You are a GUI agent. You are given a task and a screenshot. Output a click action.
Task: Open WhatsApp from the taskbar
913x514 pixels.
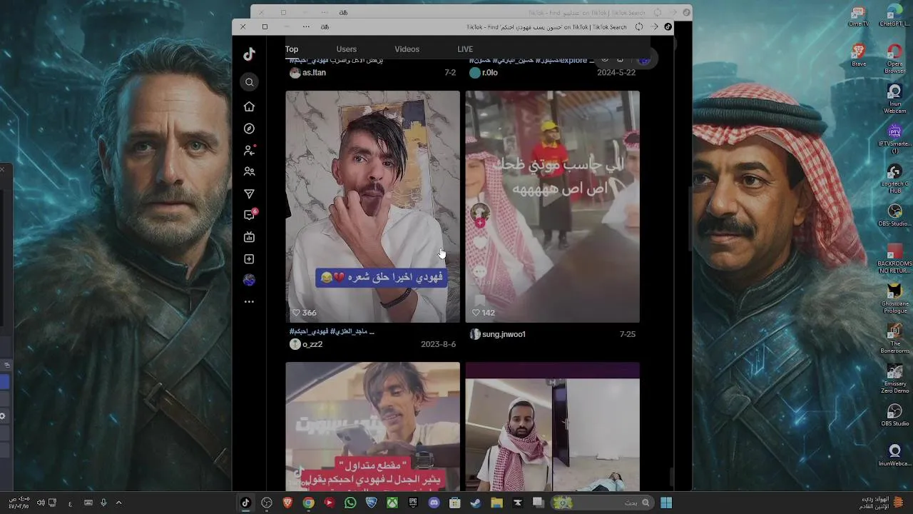click(x=350, y=503)
